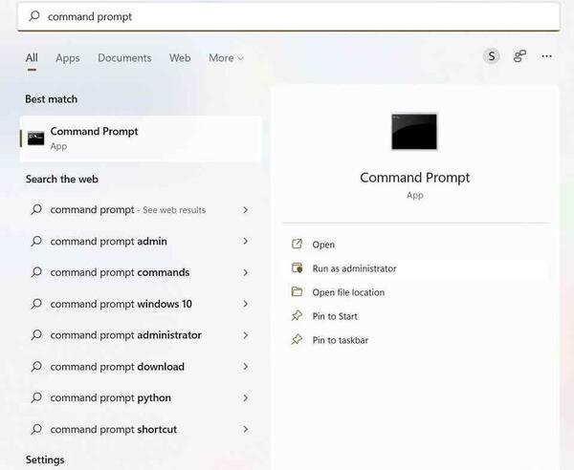Click search icon beside 'command prompt admin'

point(36,241)
